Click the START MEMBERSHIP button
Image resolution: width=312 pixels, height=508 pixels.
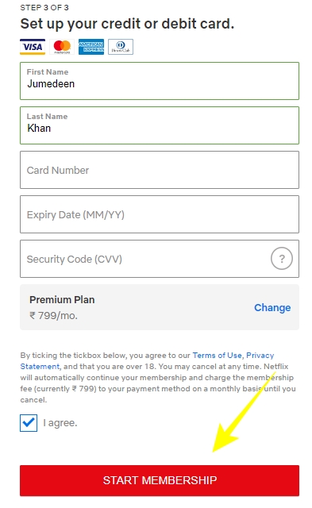coord(160,480)
